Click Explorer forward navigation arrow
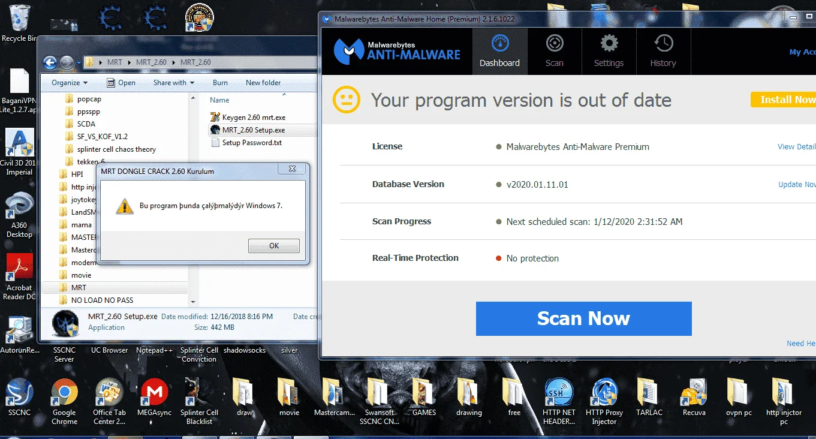 [x=67, y=62]
